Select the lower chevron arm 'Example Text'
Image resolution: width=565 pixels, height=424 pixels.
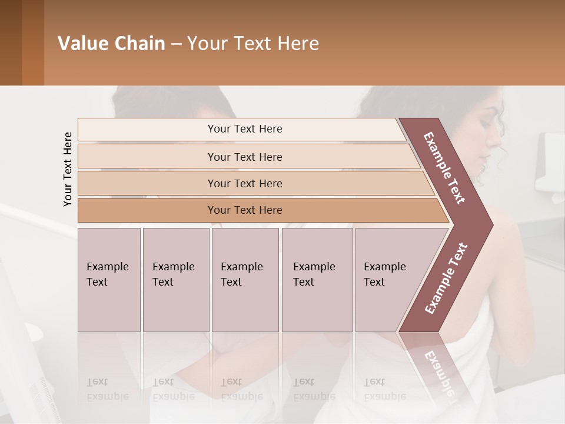pyautogui.click(x=446, y=278)
